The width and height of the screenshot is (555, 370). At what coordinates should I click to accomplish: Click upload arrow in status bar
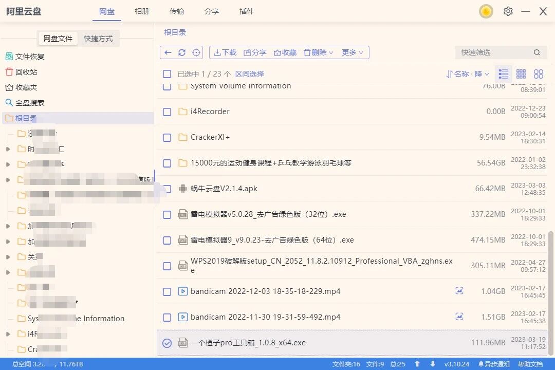tap(417, 364)
